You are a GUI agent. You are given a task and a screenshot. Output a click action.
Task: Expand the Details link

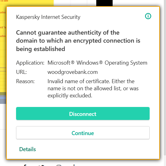click(x=27, y=149)
